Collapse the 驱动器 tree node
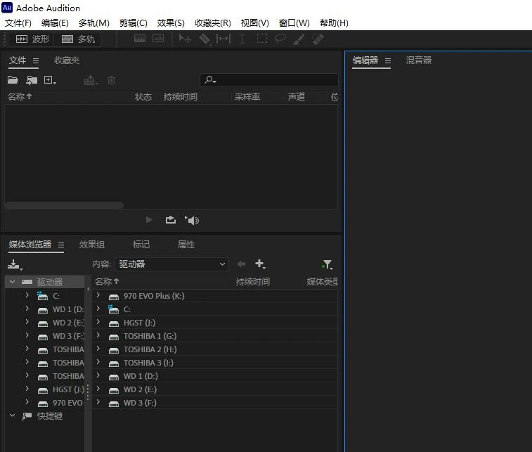The width and height of the screenshot is (532, 452). (12, 282)
